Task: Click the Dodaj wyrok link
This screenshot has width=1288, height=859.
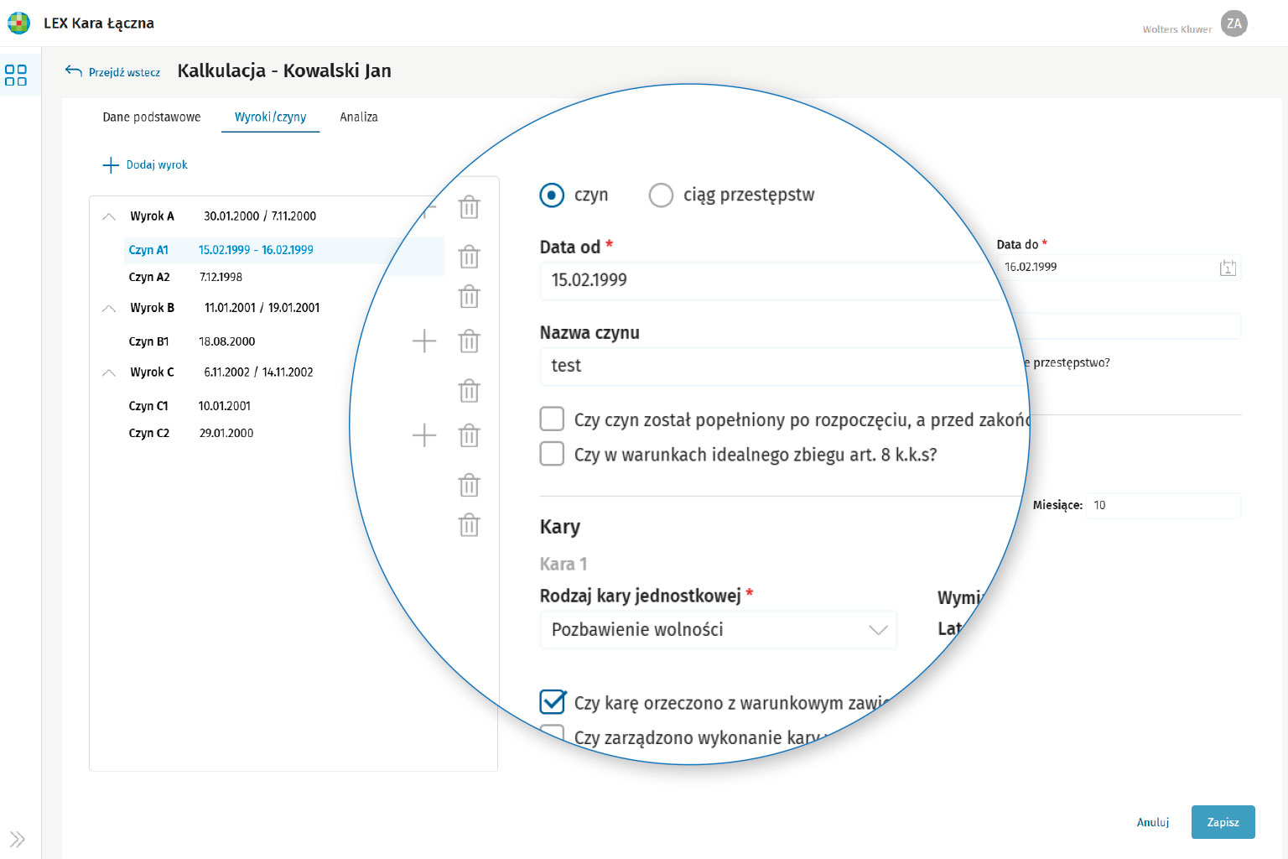Action: click(x=145, y=165)
